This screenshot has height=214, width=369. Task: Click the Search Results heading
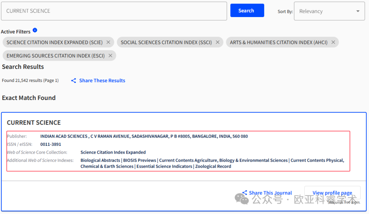coord(23,67)
